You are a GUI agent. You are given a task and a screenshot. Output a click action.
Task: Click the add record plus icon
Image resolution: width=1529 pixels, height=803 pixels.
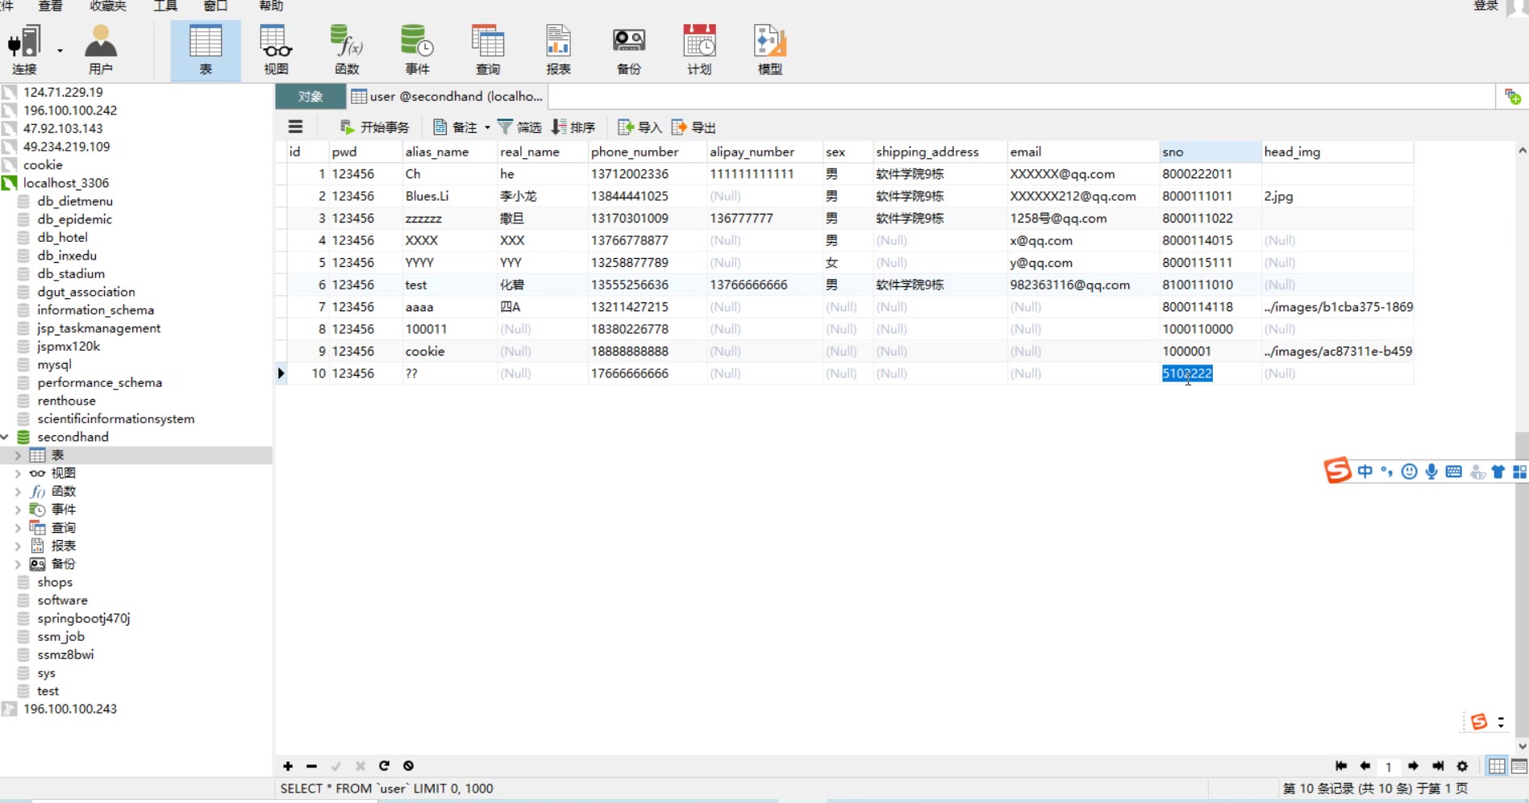click(288, 766)
